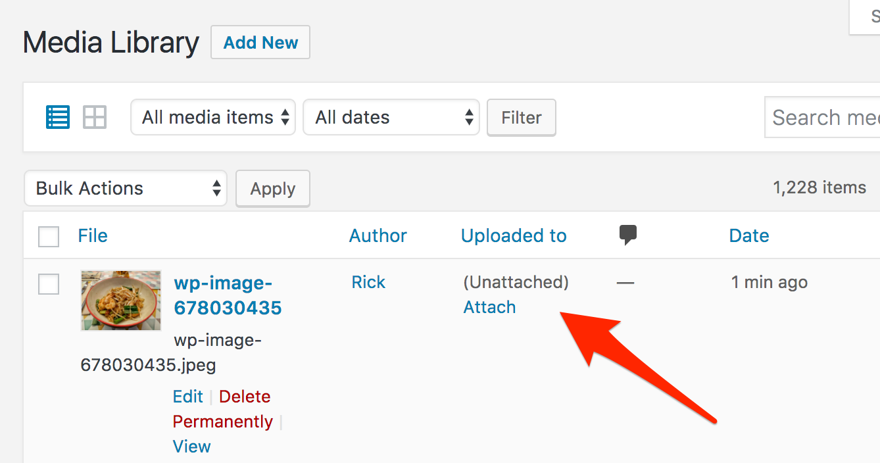
Task: Click the comments bubble column icon
Action: 628,235
